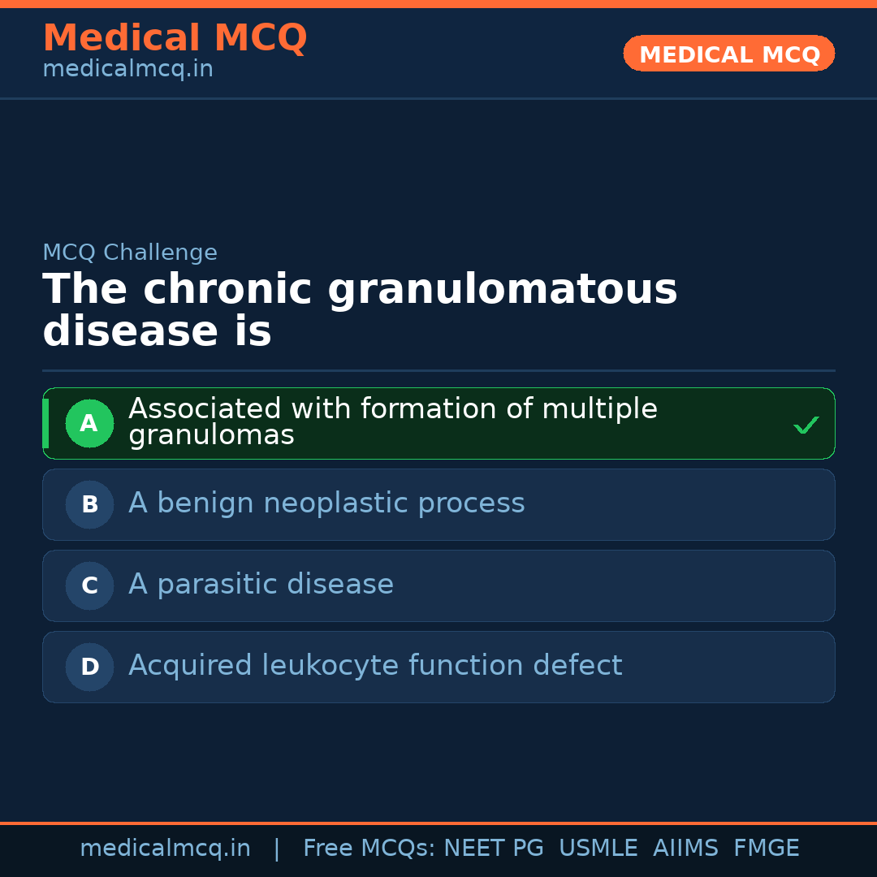Visit medicalmcq.in link under the header title

pos(127,70)
